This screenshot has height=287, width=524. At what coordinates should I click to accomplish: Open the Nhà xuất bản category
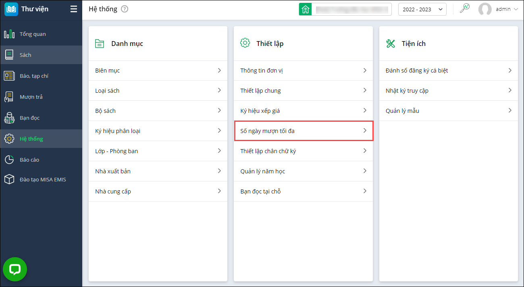[158, 171]
